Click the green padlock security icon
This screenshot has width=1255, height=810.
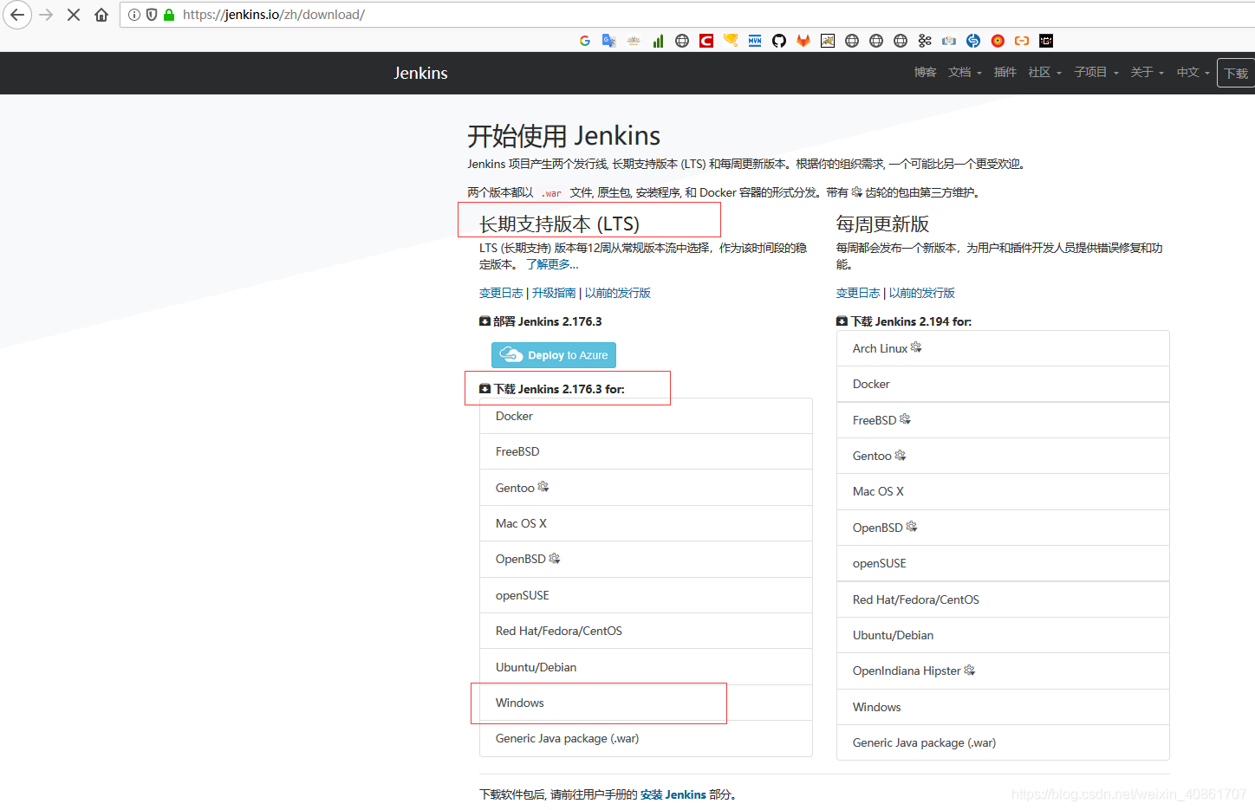(x=169, y=15)
